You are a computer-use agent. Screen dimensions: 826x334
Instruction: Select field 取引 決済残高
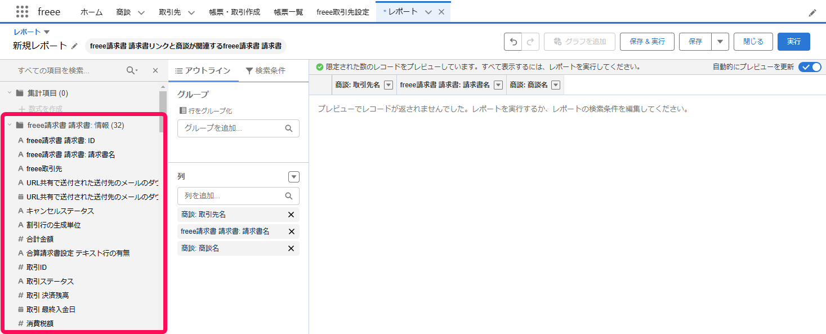pyautogui.click(x=48, y=295)
